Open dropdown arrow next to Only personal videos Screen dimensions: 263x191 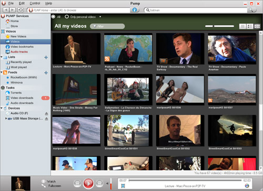click(x=100, y=17)
